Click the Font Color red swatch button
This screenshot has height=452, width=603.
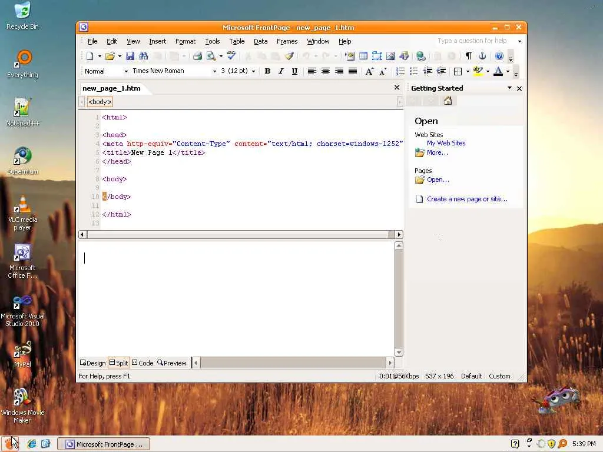[498, 71]
